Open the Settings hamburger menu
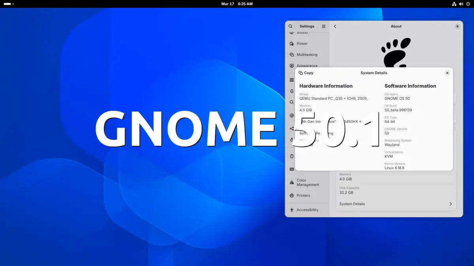This screenshot has width=474, height=266. pos(324,26)
